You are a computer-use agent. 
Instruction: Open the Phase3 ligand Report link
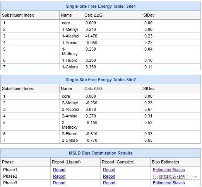(x=59, y=183)
